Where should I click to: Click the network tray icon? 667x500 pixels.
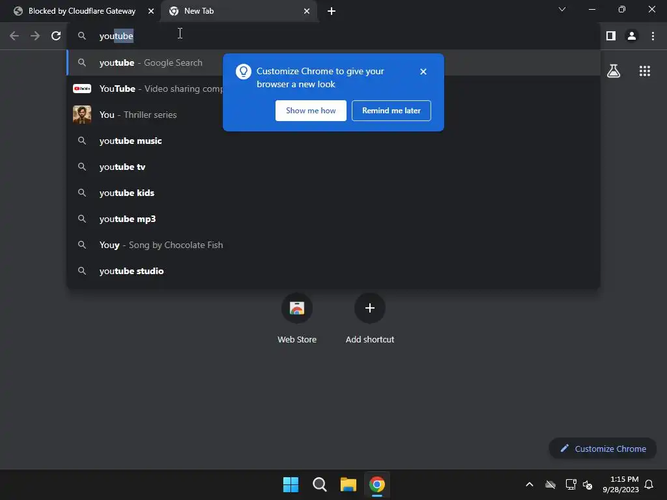[571, 484]
